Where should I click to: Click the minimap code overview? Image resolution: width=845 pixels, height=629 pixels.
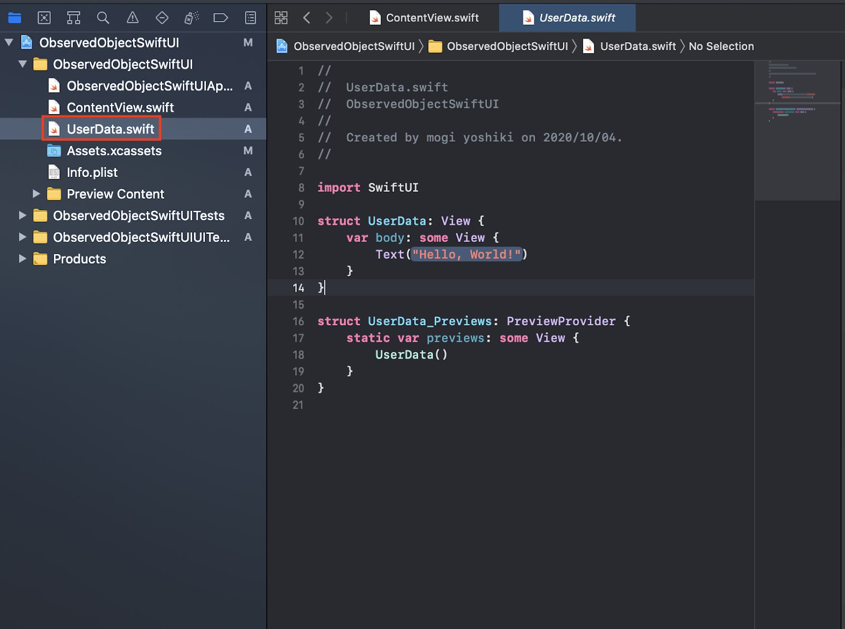pos(797,130)
